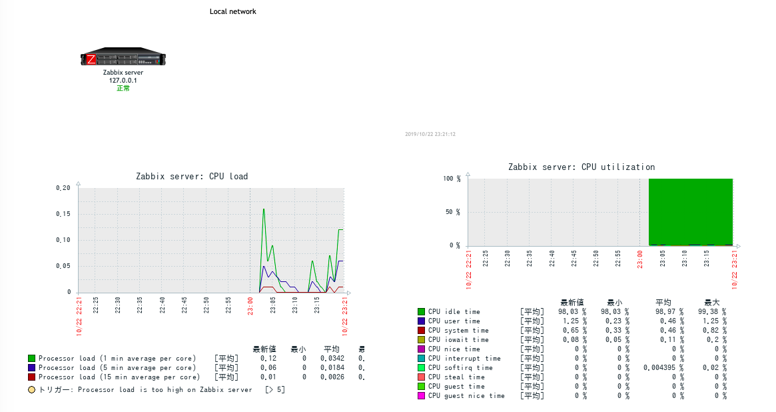The width and height of the screenshot is (776, 412).
Task: Click the Zabbix server: CPU utilization title
Action: pos(582,167)
